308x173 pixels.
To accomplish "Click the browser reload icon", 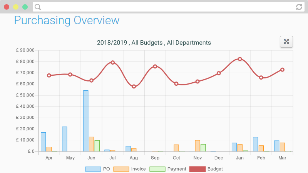I will (299, 7).
